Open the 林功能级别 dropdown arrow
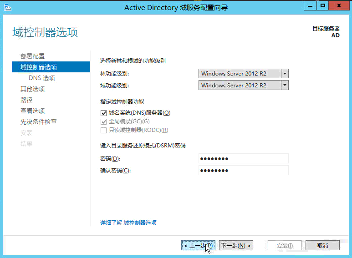The width and height of the screenshot is (352, 258). click(x=285, y=74)
